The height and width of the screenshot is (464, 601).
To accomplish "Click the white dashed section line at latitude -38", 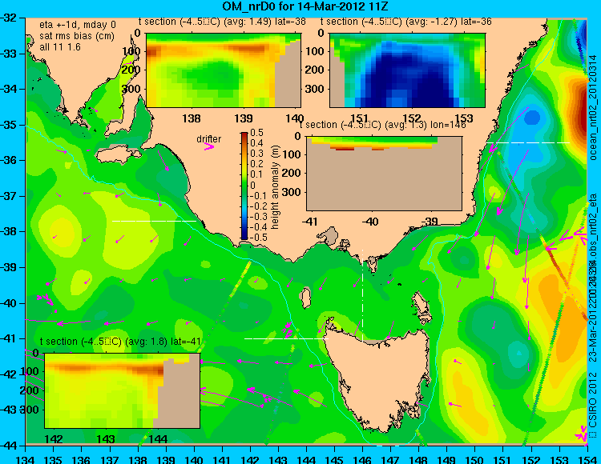I will coord(154,221).
